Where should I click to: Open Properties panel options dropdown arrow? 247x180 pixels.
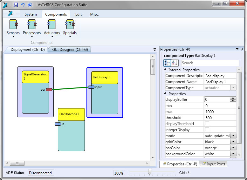coord(237,49)
